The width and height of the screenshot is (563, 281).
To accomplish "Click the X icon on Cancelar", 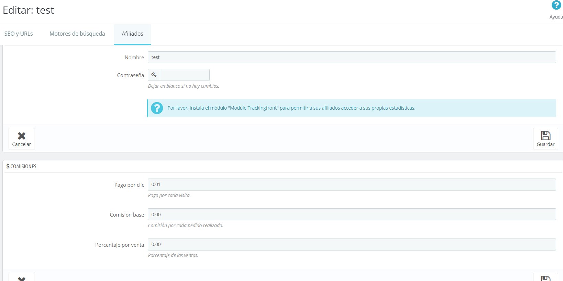I will (x=22, y=136).
